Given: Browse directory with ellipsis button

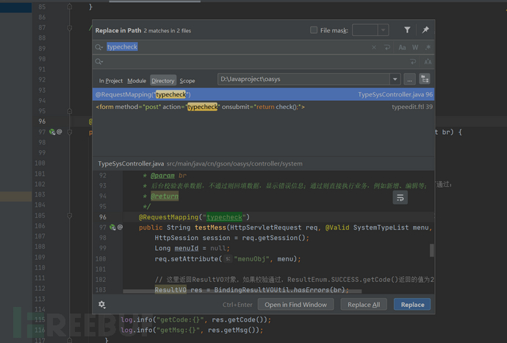Looking at the screenshot, I should pos(409,79).
